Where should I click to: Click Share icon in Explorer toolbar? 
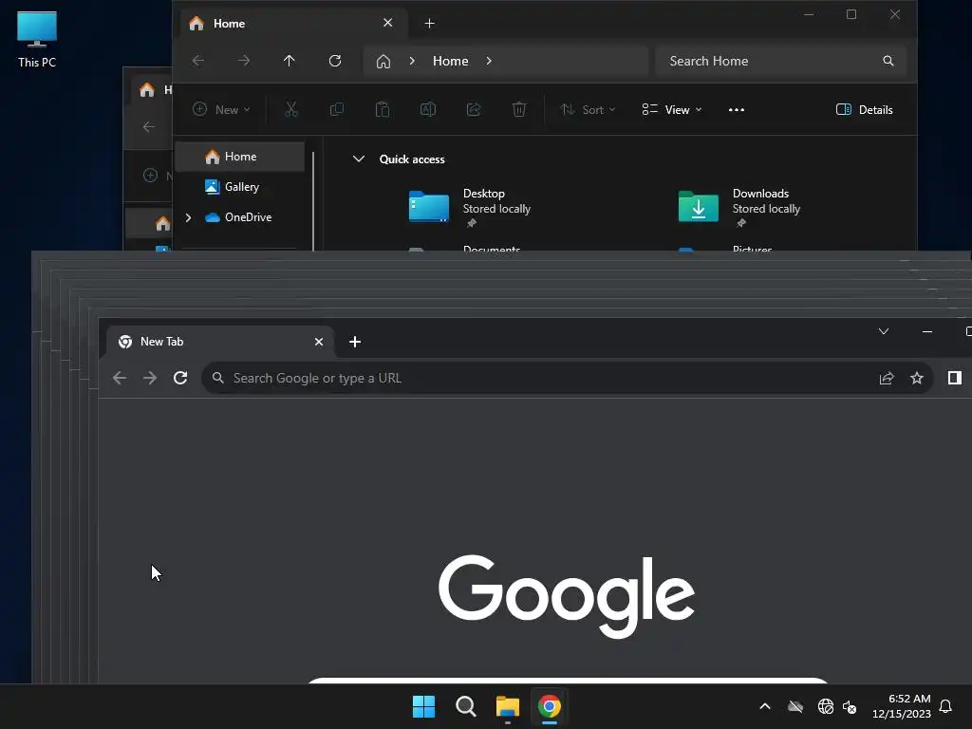click(x=474, y=110)
